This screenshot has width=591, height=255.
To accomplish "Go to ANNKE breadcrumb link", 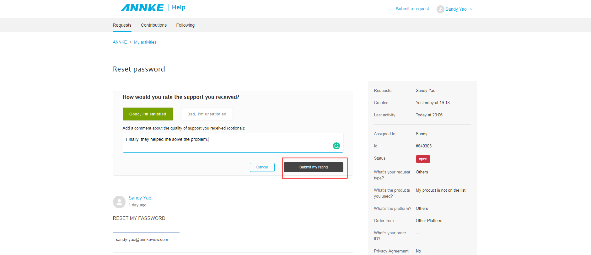I will click(x=120, y=42).
